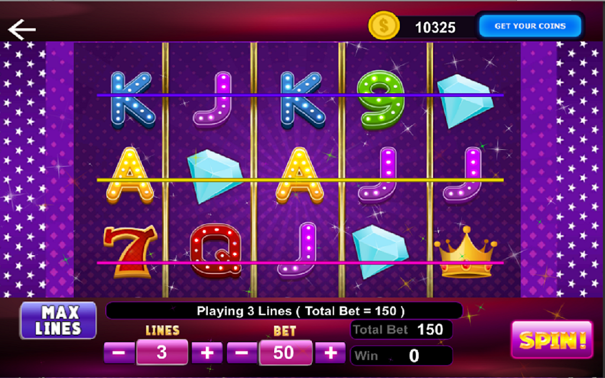Viewport: 605px width, 378px height.
Task: Select the golden crown symbol
Action: 466,253
